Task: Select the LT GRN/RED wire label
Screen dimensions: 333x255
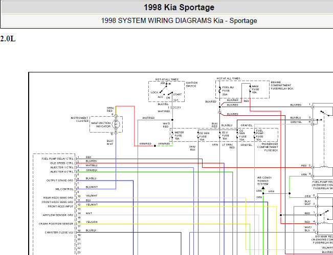Action: pyautogui.click(x=229, y=146)
